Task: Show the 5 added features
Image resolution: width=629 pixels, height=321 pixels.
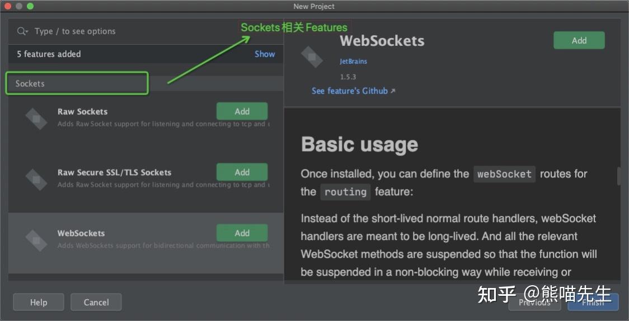Action: tap(265, 54)
